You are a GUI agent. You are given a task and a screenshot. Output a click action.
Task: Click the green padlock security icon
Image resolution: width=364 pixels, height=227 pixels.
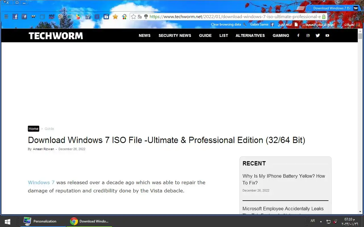pyautogui.click(x=324, y=17)
